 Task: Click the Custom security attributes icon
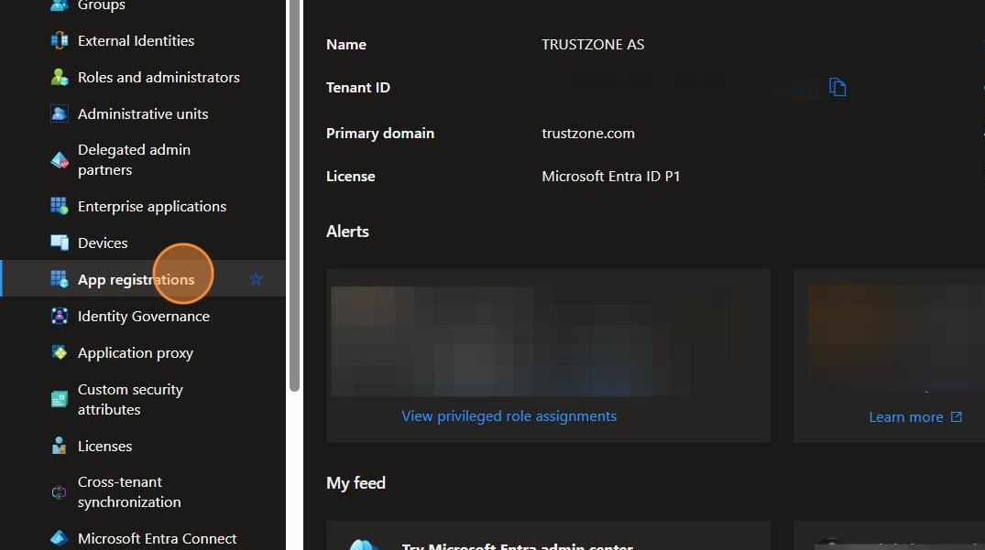(59, 400)
